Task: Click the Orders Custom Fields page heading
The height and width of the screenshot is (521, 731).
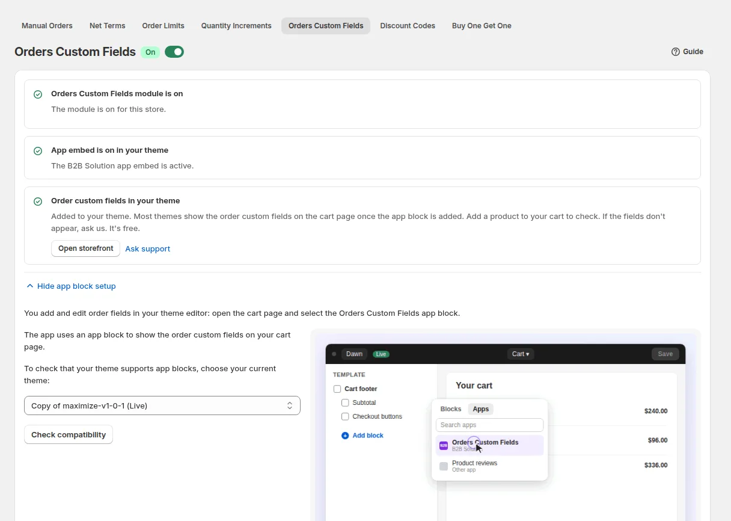Action: [x=75, y=52]
